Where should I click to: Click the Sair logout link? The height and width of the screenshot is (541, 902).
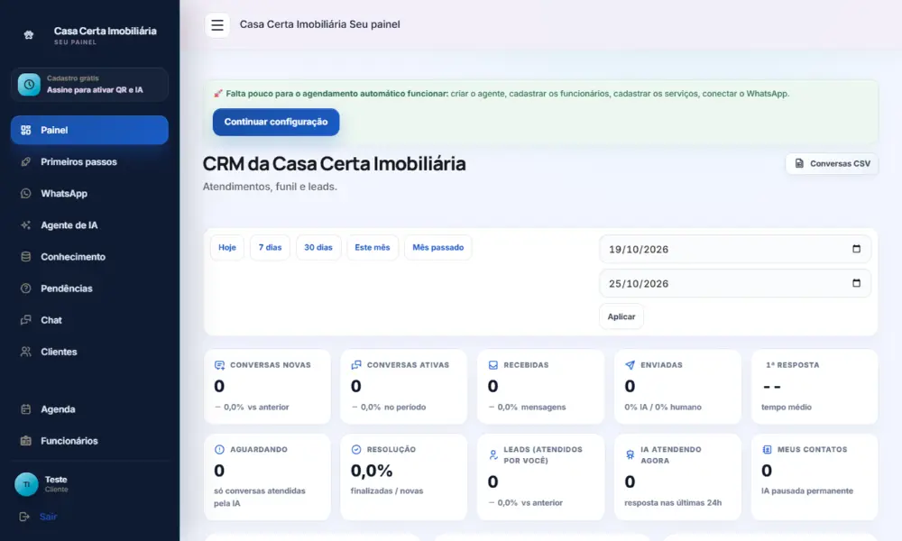49,517
